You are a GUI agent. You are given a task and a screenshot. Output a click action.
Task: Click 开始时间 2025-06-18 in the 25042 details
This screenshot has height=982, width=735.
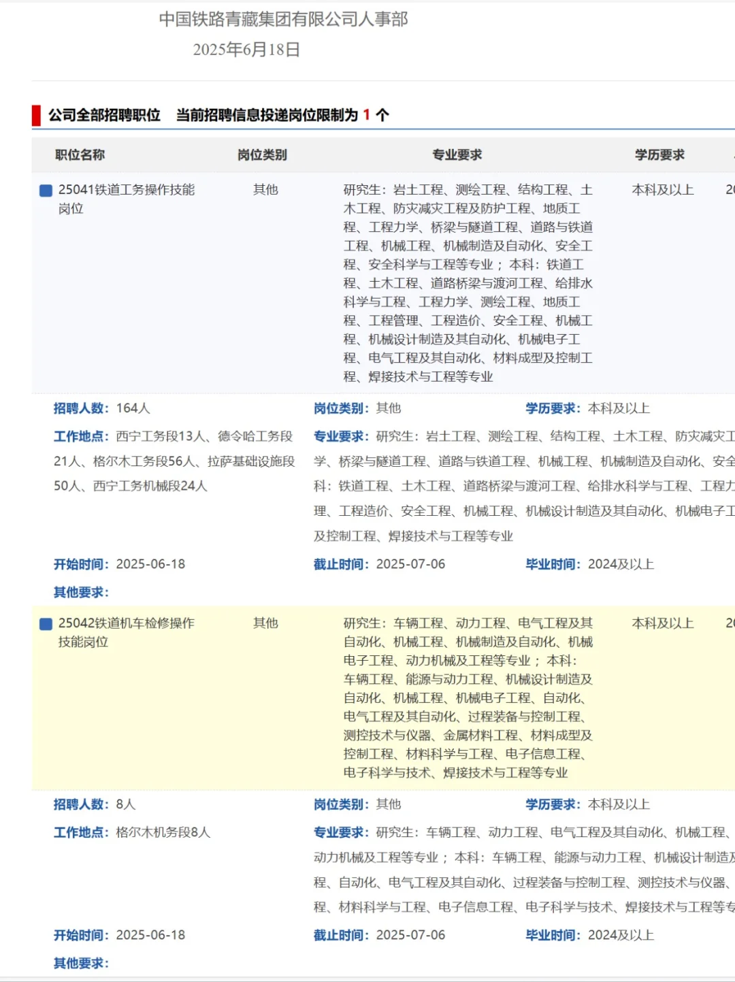click(119, 935)
